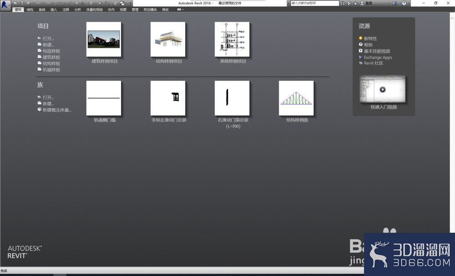Open the Revit application menu button
Viewport: 455px width, 276px height.
pyautogui.click(x=5, y=5)
